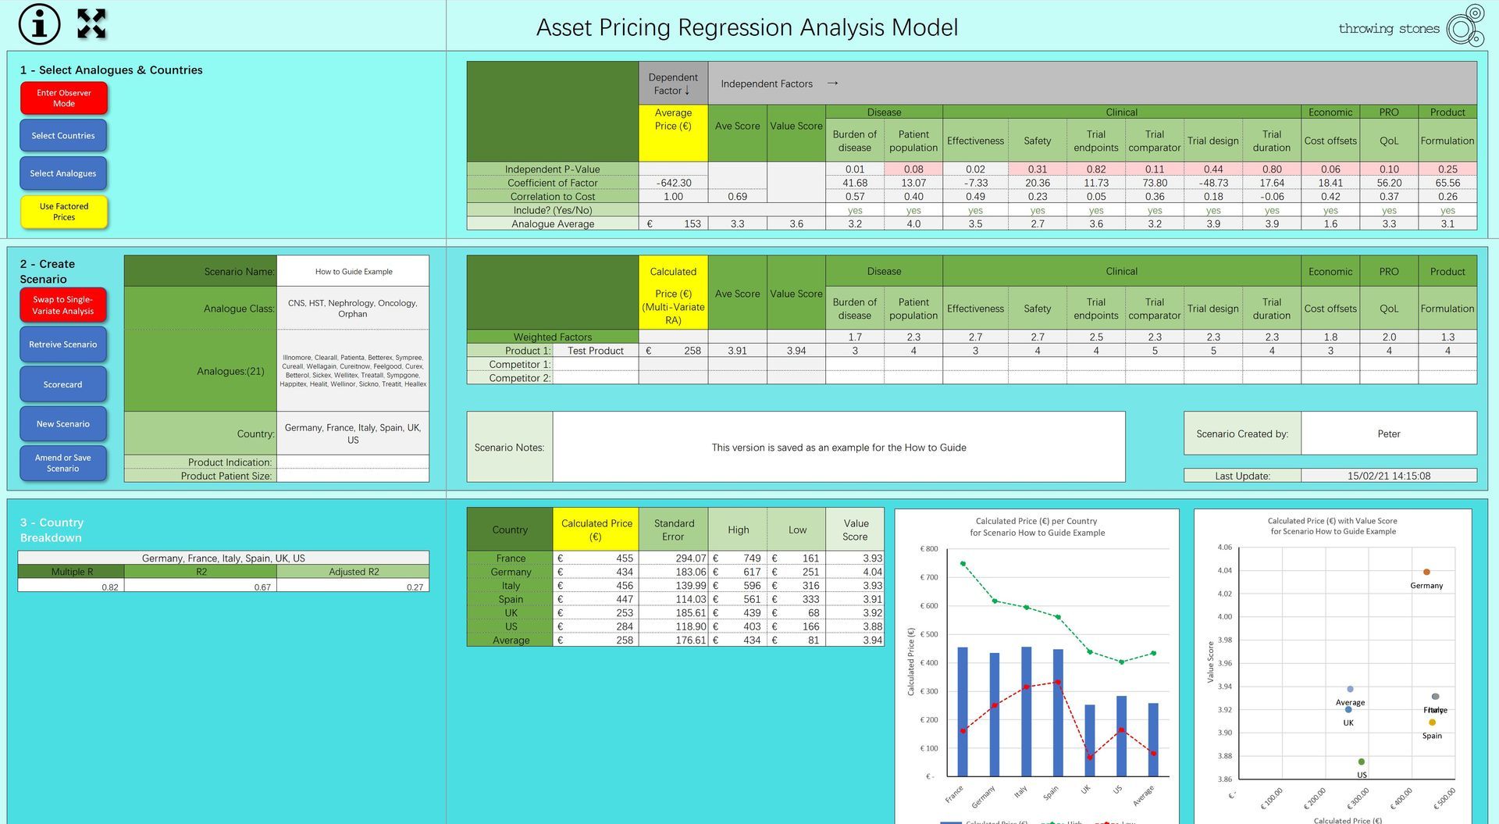Click Enter Observer Mode button
This screenshot has width=1499, height=824.
(64, 98)
